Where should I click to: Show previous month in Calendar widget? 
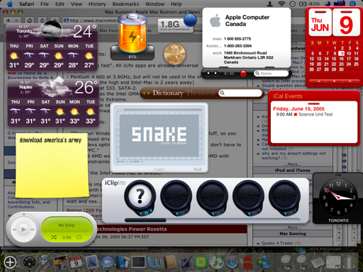click(x=319, y=81)
